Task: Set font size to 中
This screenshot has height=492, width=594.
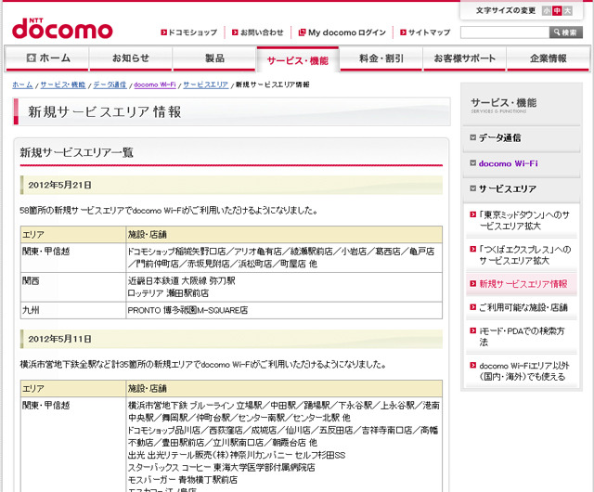Action: pos(557,10)
